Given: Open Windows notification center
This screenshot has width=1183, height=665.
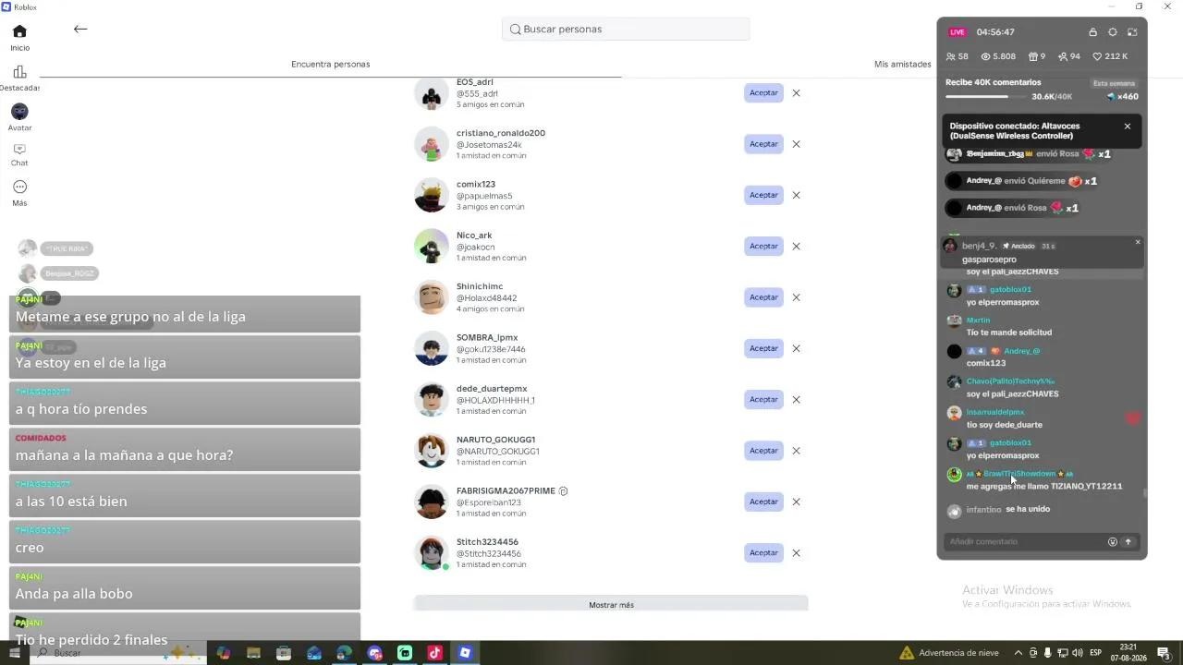Looking at the screenshot, I should (x=1164, y=653).
